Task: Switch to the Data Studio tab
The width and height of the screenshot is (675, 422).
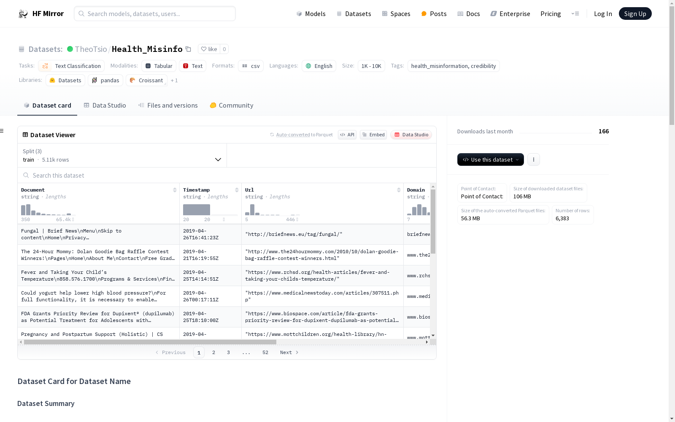Action: (x=105, y=105)
